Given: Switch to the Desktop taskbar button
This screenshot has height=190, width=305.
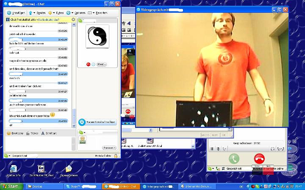Looking at the screenshot, I should (44, 187).
